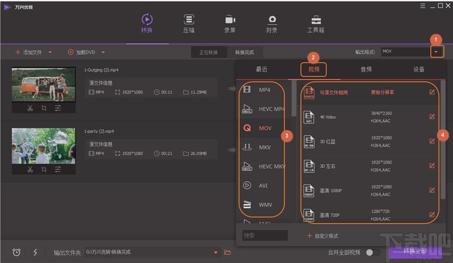Image resolution: width=453 pixels, height=263 pixels.
Task: Click crop icon for 1-party video
Action: pyautogui.click(x=44, y=169)
